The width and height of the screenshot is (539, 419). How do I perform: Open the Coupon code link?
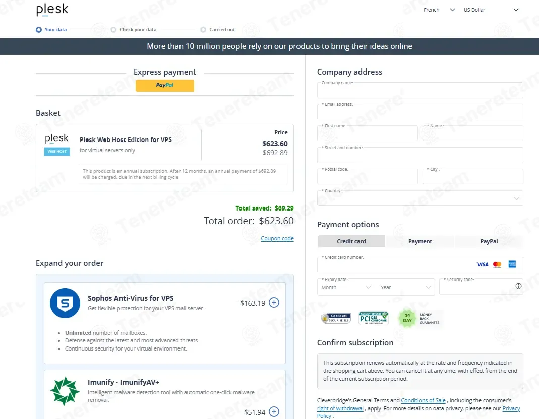point(277,238)
